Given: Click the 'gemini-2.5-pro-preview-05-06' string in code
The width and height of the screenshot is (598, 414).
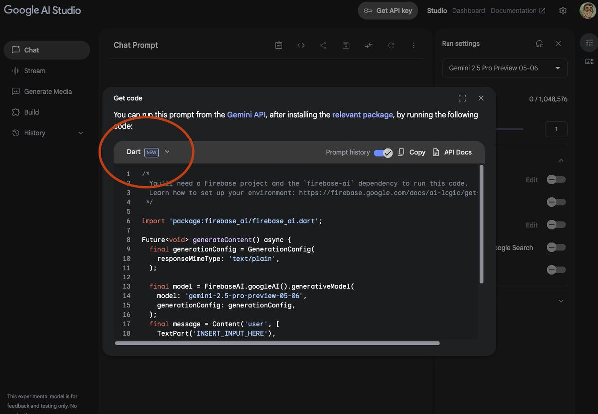Looking at the screenshot, I should point(244,296).
